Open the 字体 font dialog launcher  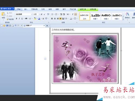click(49, 22)
